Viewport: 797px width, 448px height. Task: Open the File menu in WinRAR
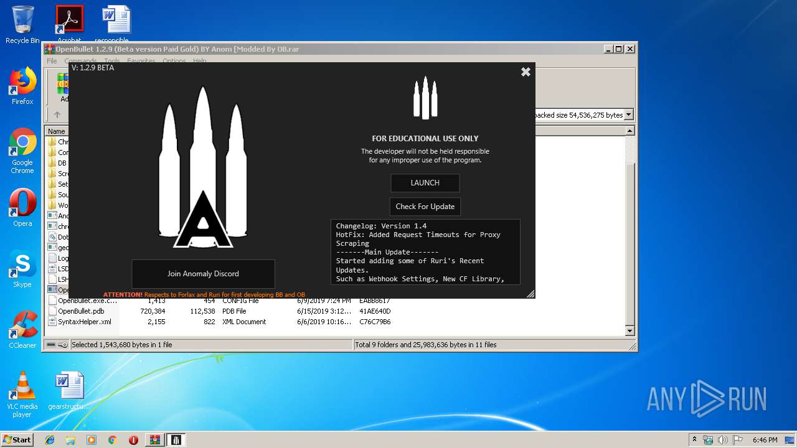52,61
